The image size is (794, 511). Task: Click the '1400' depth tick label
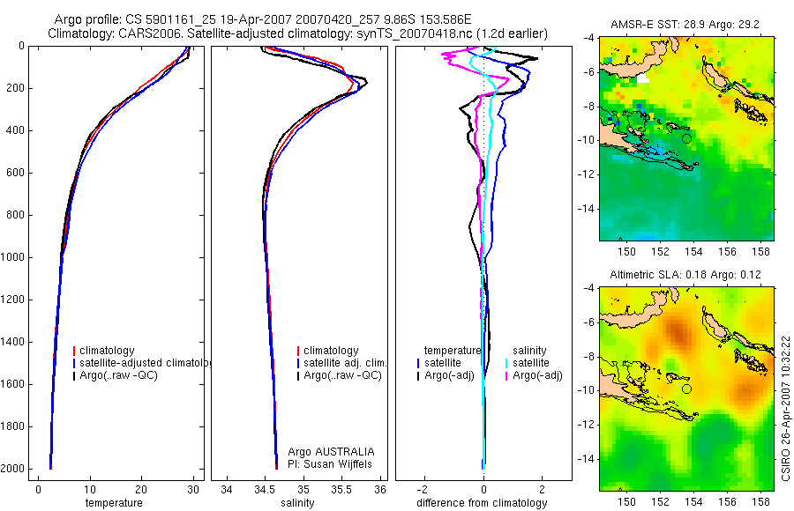12,342
